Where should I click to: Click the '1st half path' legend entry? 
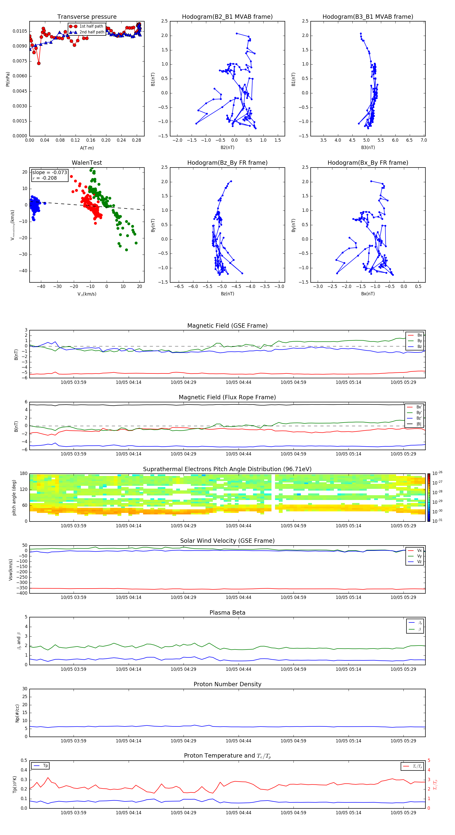pos(86,26)
